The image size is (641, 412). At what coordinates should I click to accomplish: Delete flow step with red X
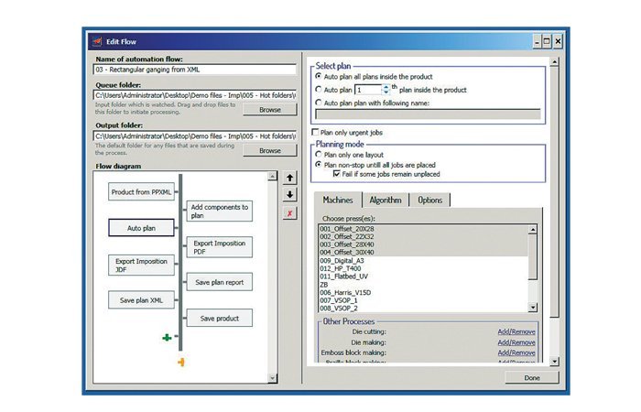290,213
